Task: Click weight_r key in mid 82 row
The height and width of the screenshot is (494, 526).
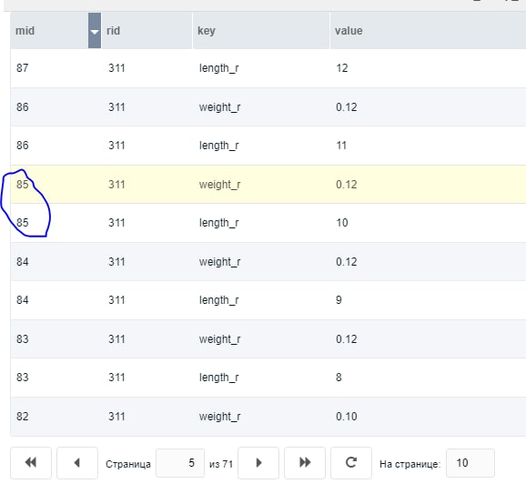Action: (219, 417)
